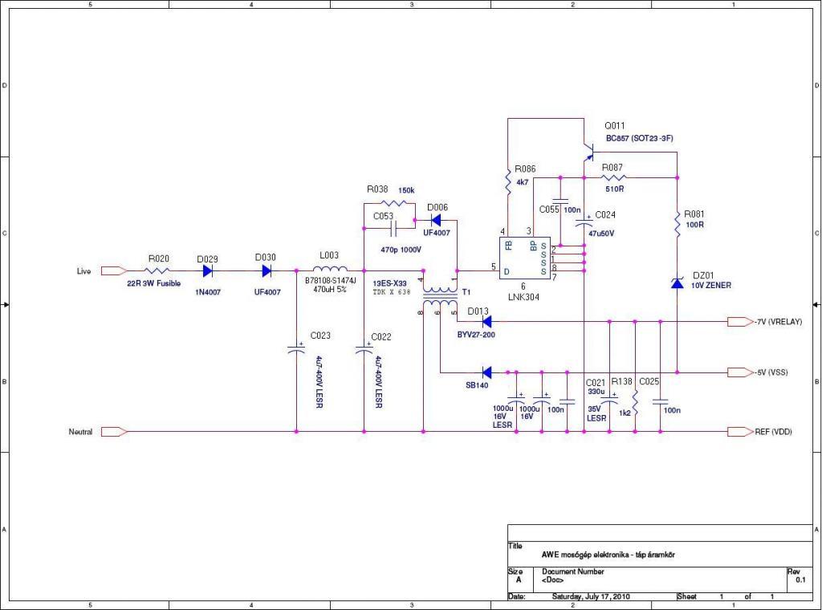Click the 'BC857 (SOT23-3F)' label

click(640, 138)
